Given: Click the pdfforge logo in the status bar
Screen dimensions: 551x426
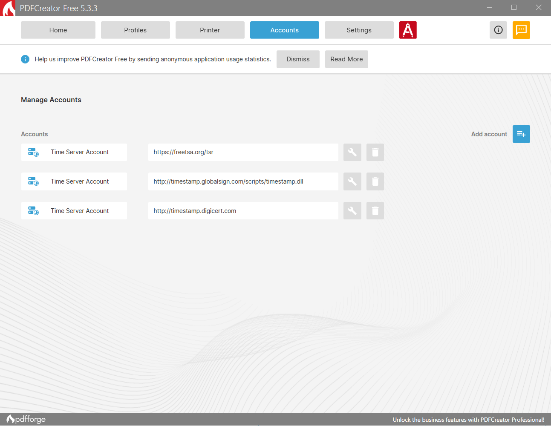Looking at the screenshot, I should coord(26,419).
